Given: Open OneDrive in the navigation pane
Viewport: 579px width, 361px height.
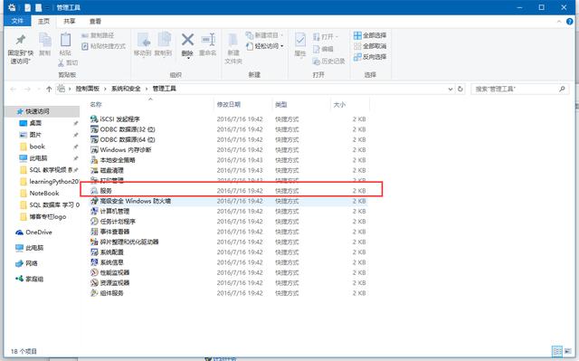Looking at the screenshot, I should [34, 233].
